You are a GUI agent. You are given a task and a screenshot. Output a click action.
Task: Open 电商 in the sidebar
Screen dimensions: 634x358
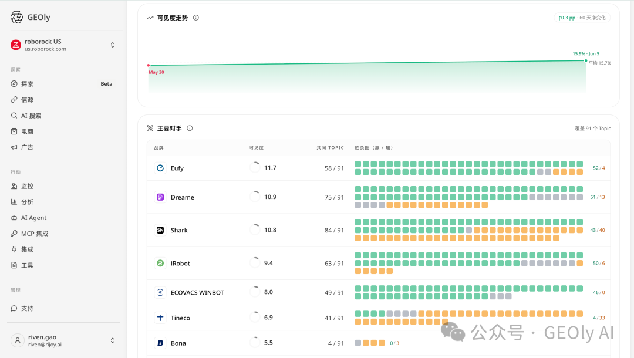point(62,131)
